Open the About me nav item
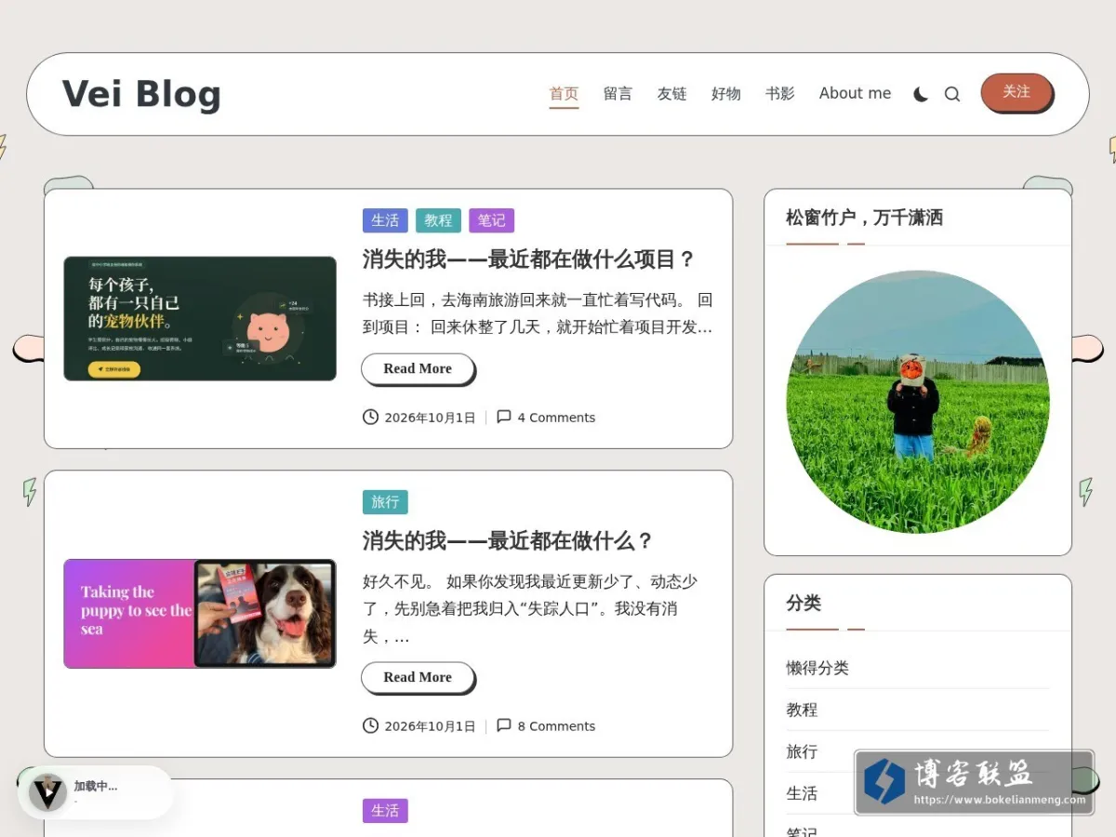Viewport: 1116px width, 837px height. (855, 93)
